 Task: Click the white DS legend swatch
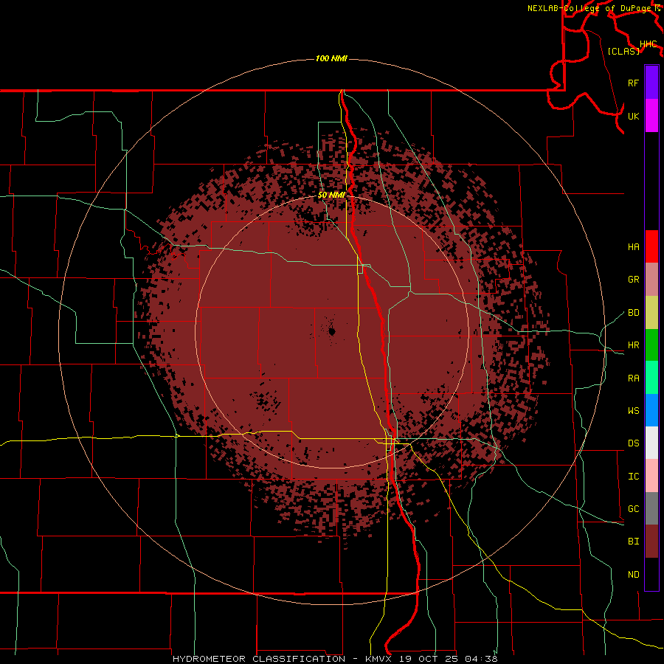coord(651,443)
